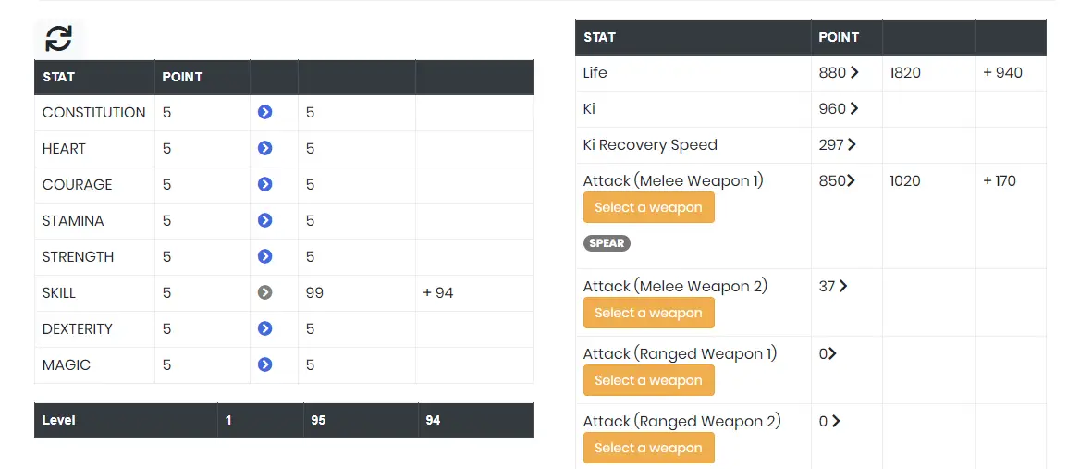Increase MAGIC using its arrow icon
The width and height of the screenshot is (1092, 469).
(264, 364)
